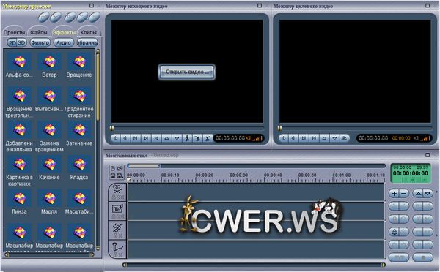Click the Открыть видео button

(186, 72)
